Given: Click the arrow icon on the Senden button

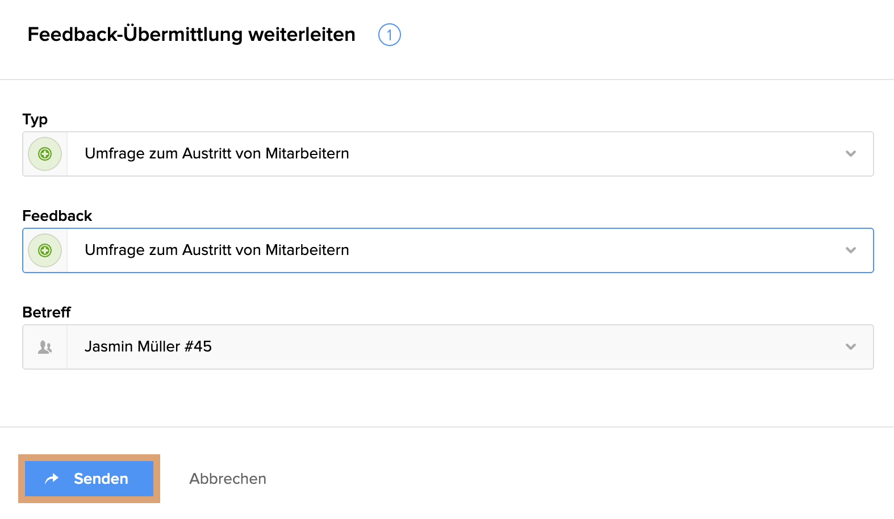Looking at the screenshot, I should click(52, 479).
